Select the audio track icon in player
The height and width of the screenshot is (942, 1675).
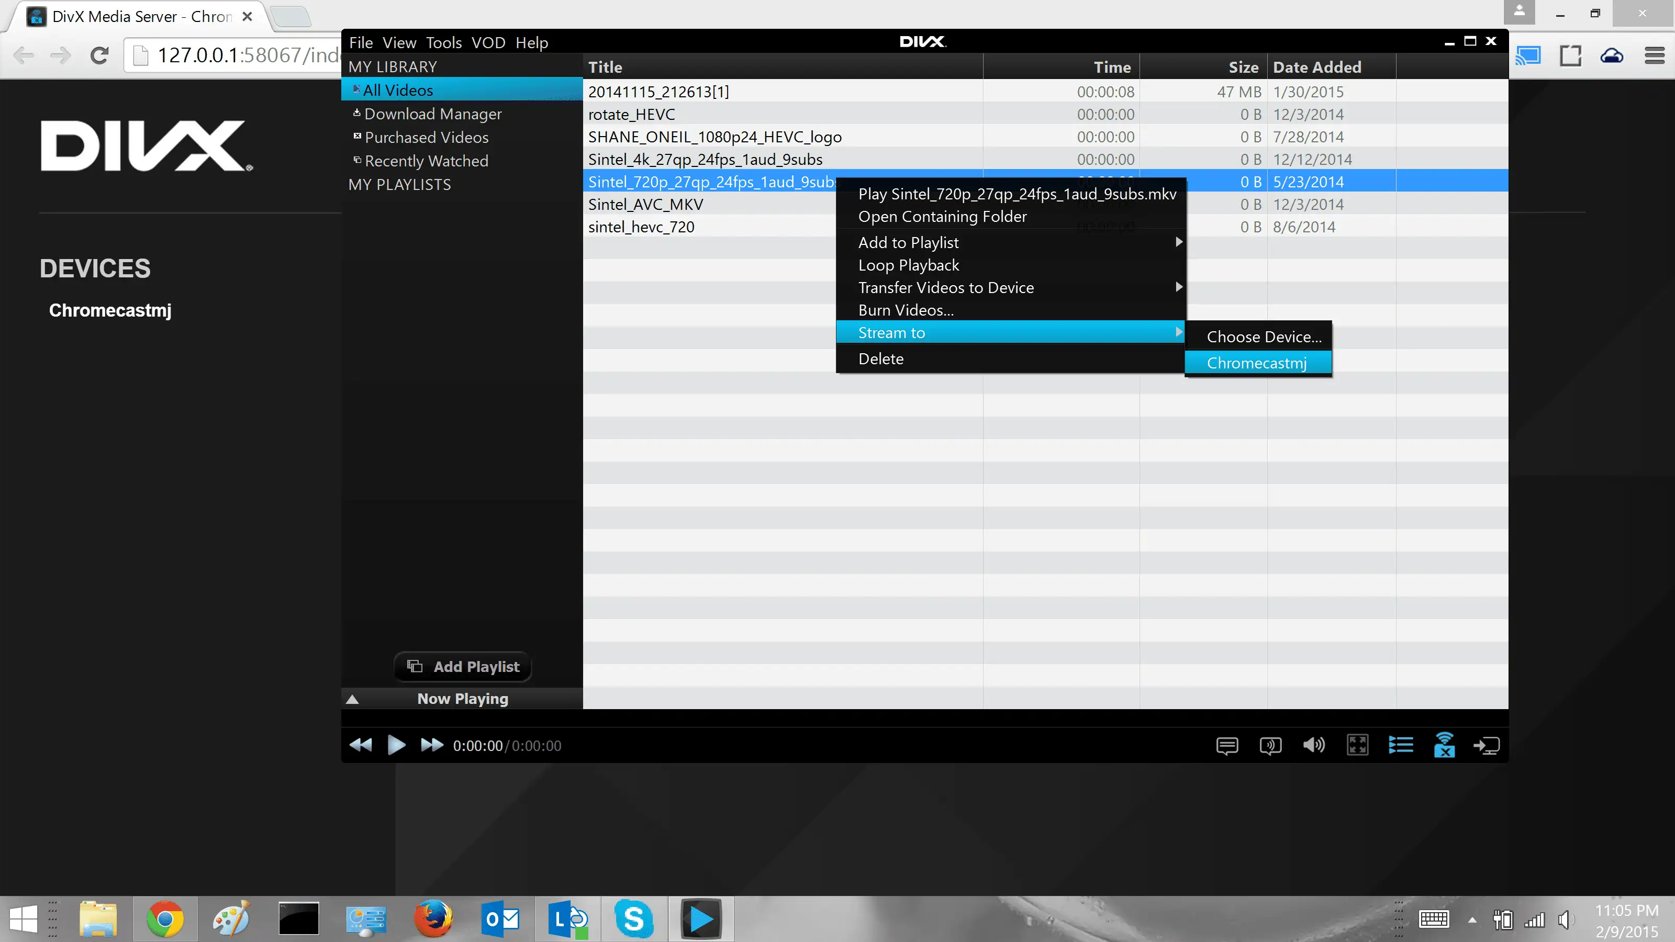[x=1270, y=745]
